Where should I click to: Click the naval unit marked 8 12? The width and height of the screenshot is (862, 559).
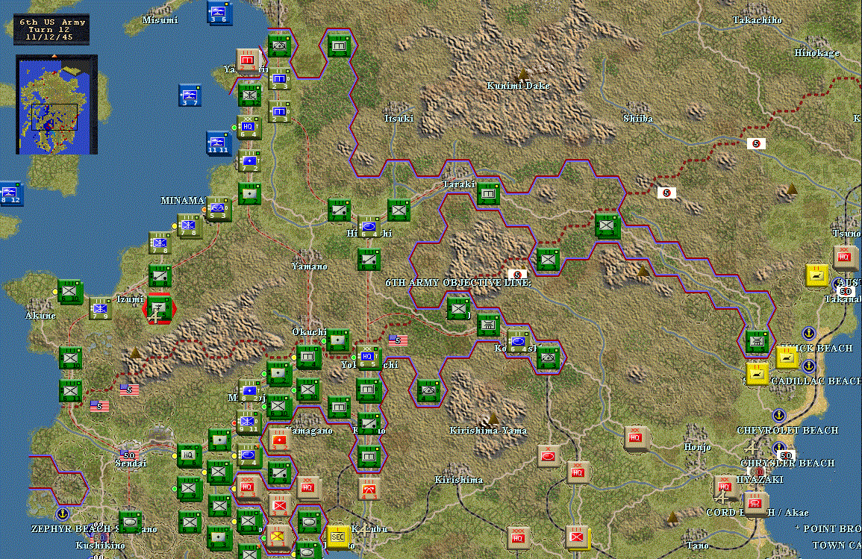point(11,193)
